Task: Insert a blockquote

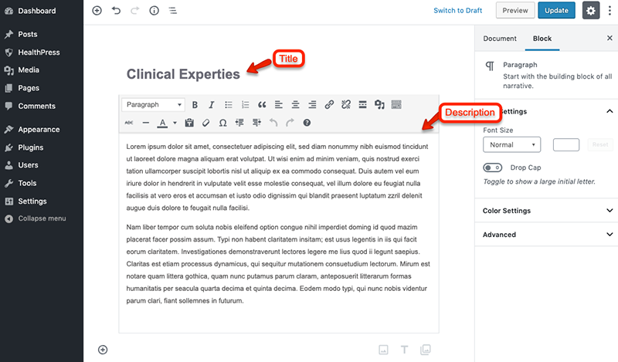Action: (262, 105)
